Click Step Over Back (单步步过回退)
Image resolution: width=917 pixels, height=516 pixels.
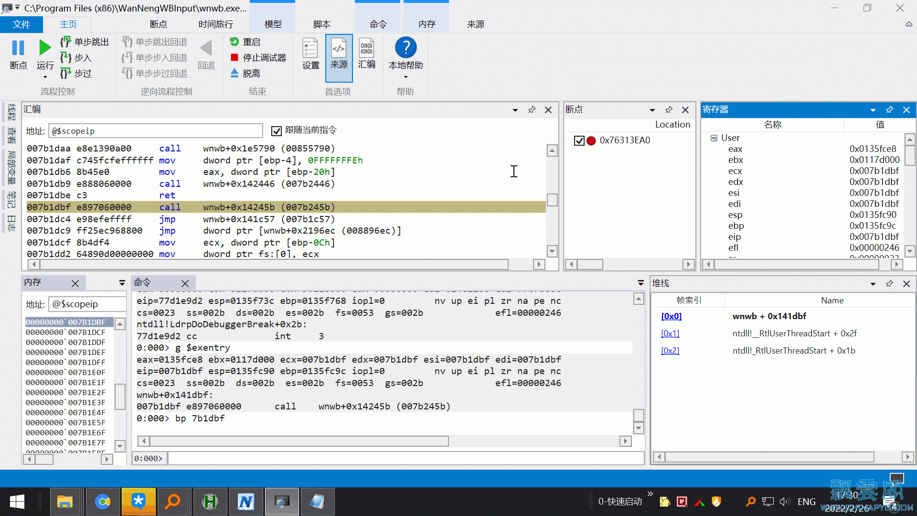click(x=154, y=74)
